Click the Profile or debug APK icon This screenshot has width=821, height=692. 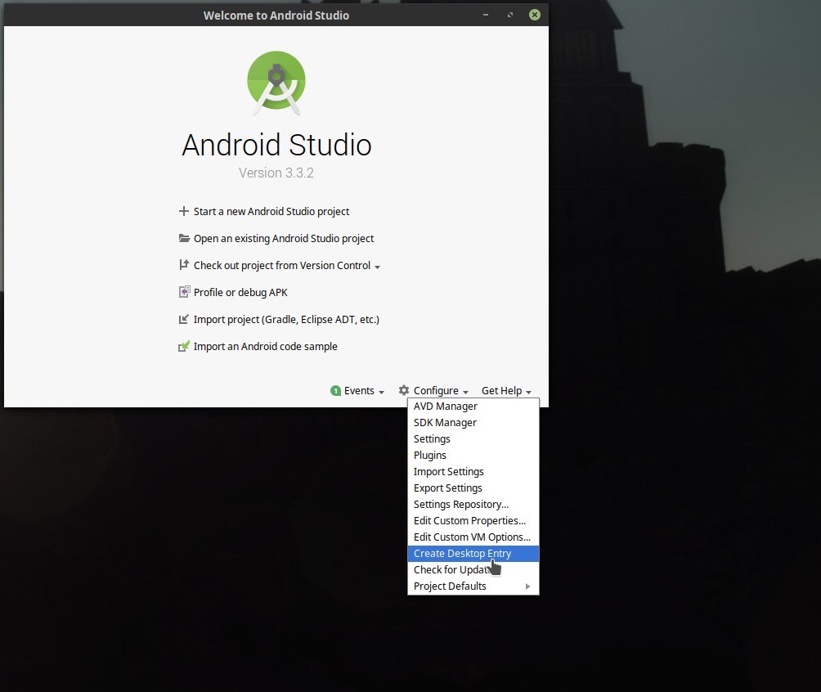(x=184, y=292)
